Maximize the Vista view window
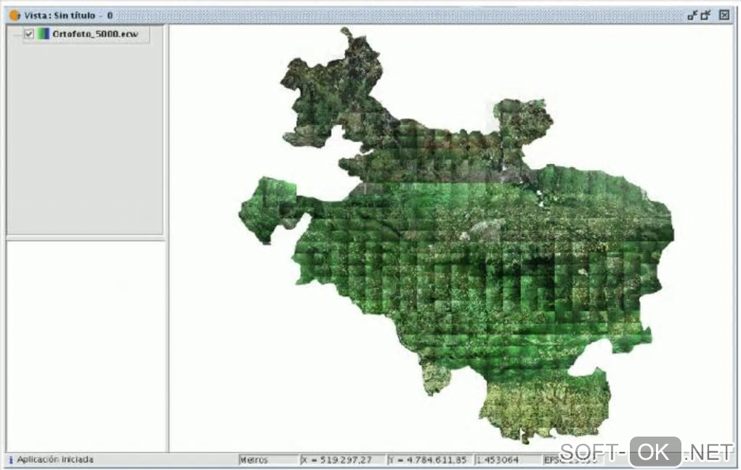Screen dimensions: 741x470 click(706, 15)
